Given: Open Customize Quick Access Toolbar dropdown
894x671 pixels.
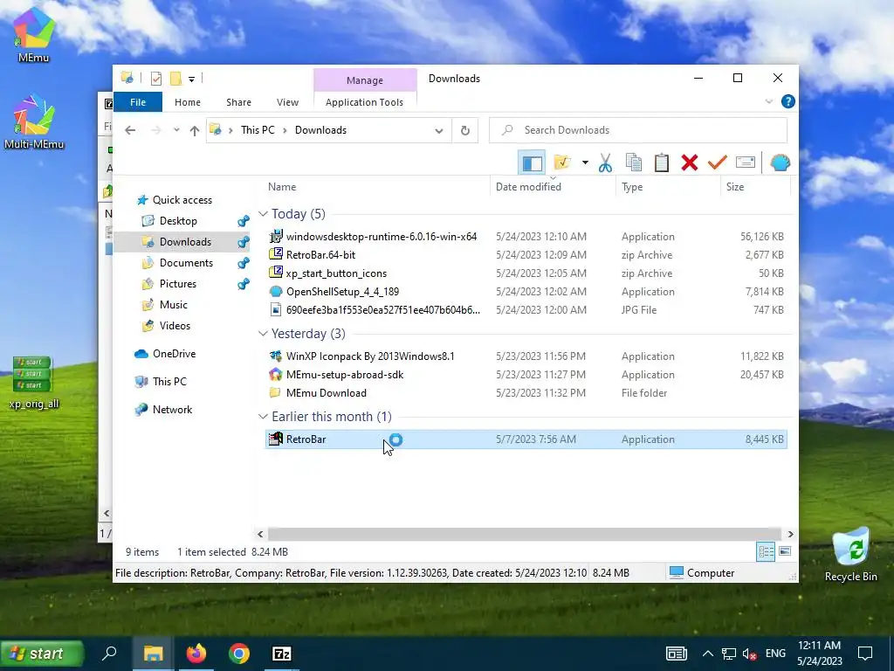Looking at the screenshot, I should click(191, 79).
